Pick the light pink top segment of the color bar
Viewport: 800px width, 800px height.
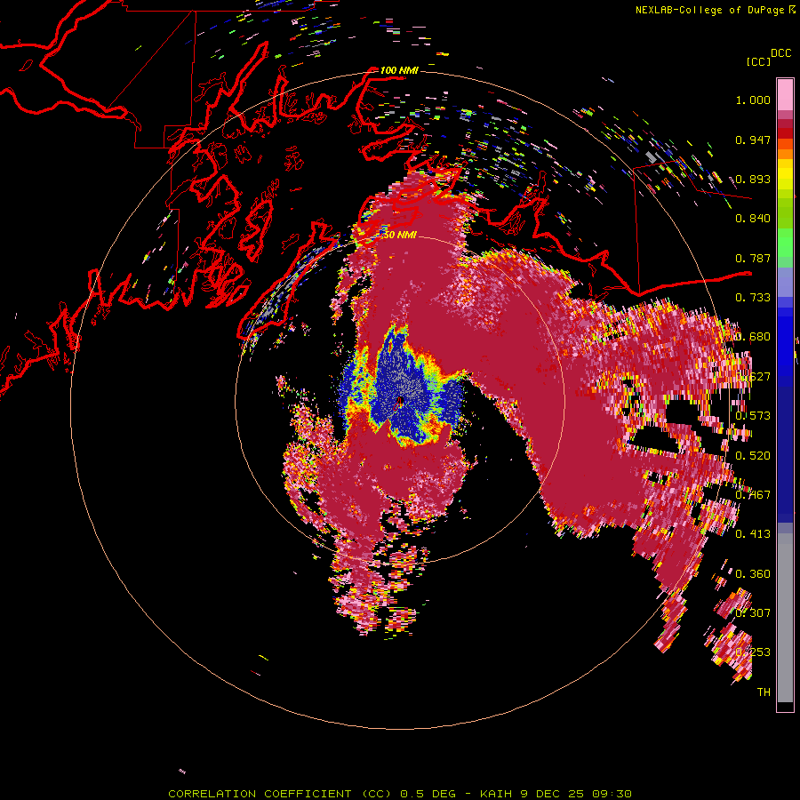coord(785,94)
